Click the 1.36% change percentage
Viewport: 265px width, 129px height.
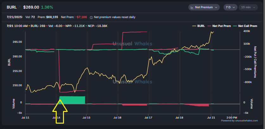coord(47,7)
